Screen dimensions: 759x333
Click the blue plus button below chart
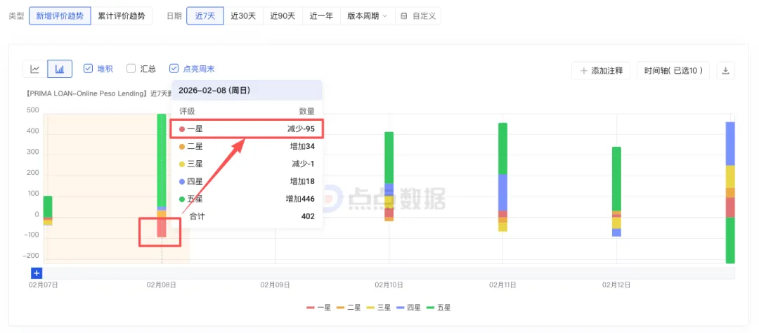[x=37, y=273]
